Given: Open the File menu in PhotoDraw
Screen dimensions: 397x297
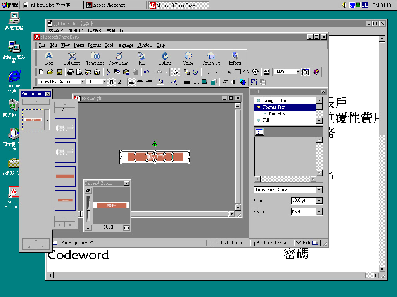Looking at the screenshot, I should [42, 45].
